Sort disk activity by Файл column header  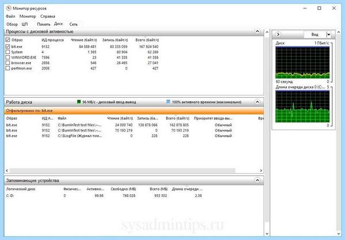[62, 118]
